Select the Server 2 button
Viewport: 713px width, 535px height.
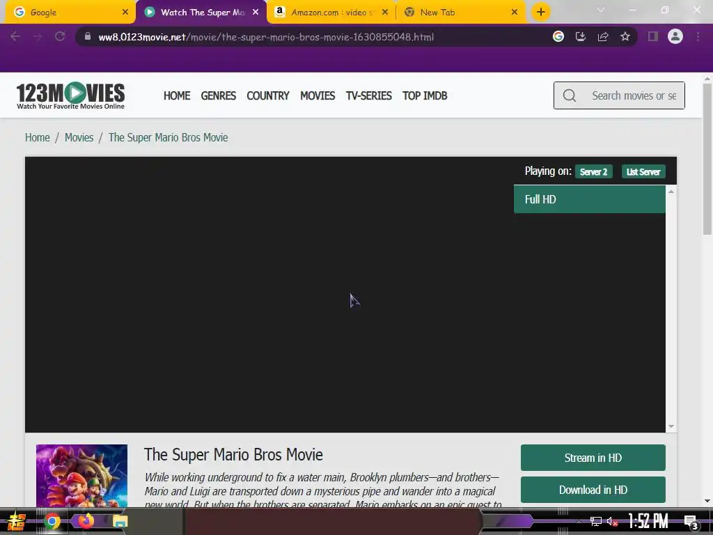click(594, 171)
